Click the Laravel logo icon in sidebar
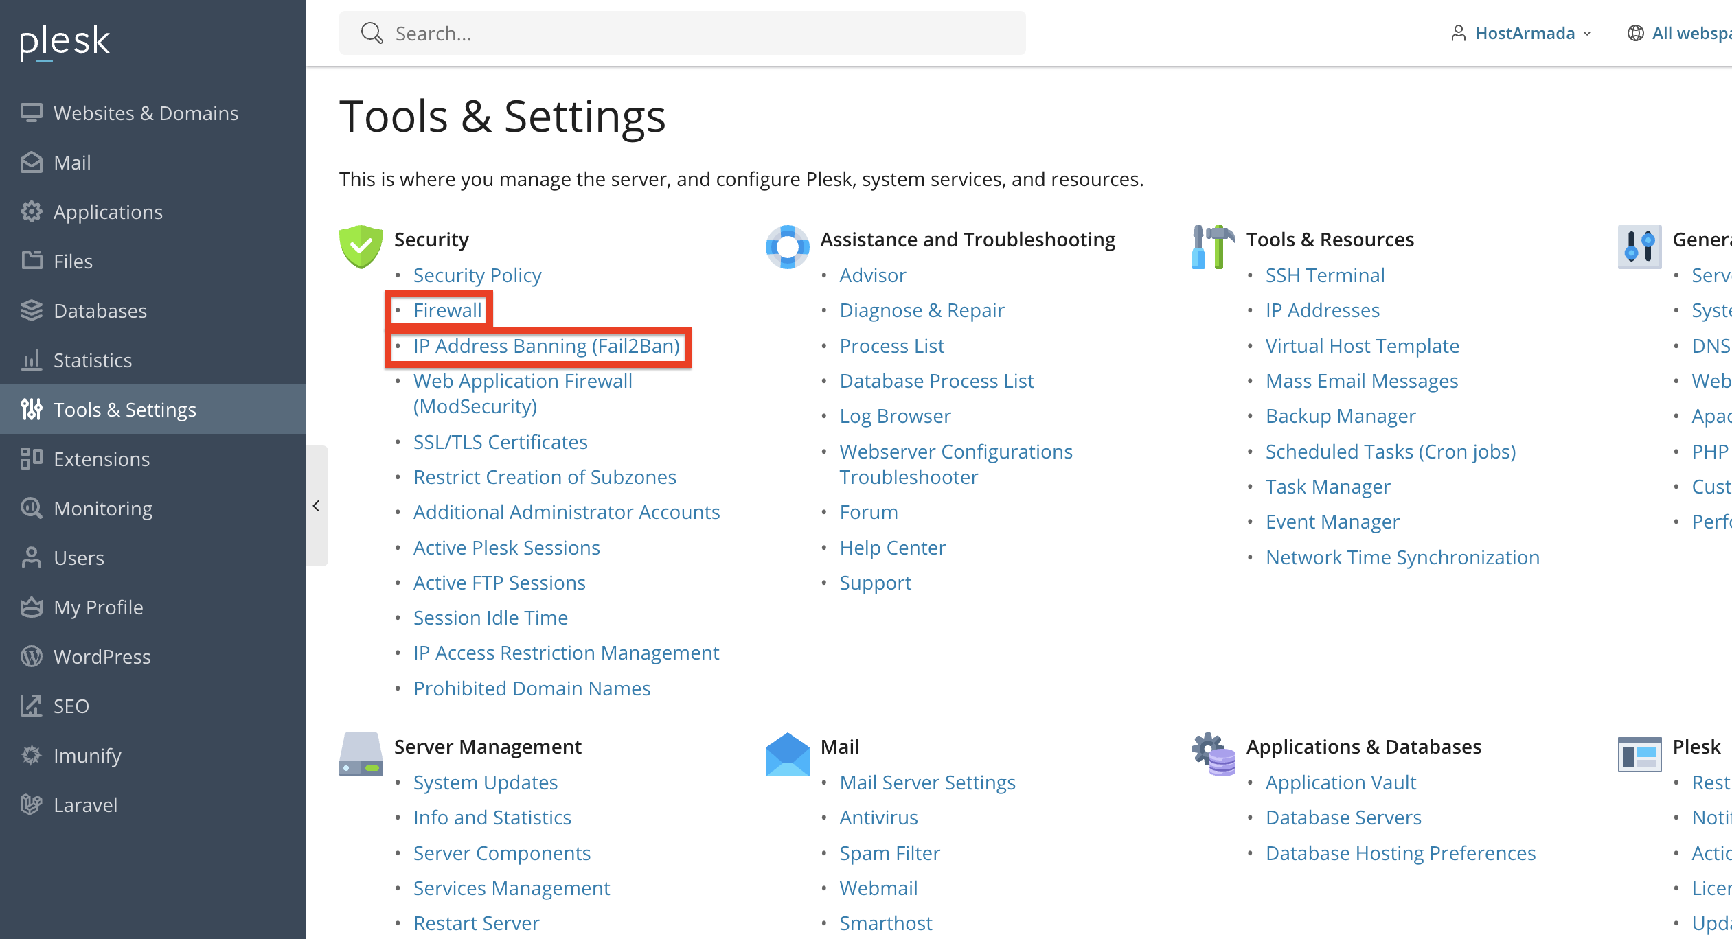The height and width of the screenshot is (939, 1732). coord(32,804)
